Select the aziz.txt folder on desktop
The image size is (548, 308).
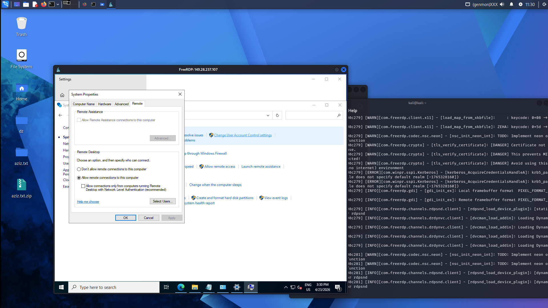21,156
